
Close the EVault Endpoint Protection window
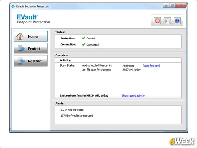(181, 6)
